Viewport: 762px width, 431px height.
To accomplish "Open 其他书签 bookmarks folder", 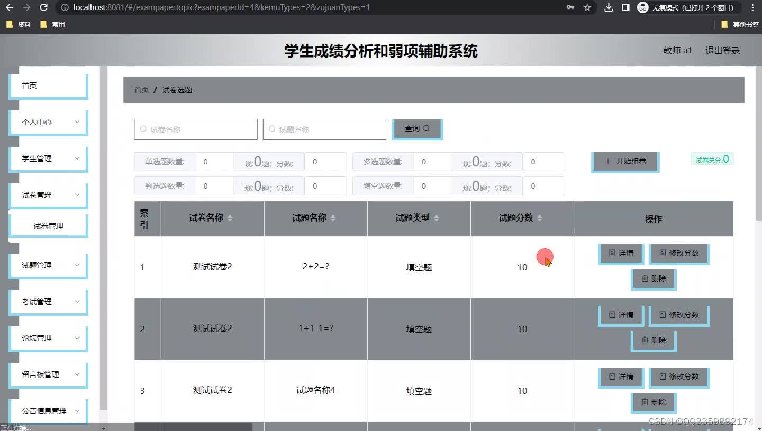I will click(740, 24).
